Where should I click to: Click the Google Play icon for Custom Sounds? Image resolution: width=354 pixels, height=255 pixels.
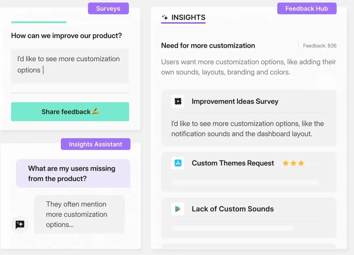pyautogui.click(x=178, y=209)
